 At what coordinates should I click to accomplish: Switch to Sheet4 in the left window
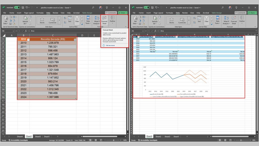coord(20,137)
